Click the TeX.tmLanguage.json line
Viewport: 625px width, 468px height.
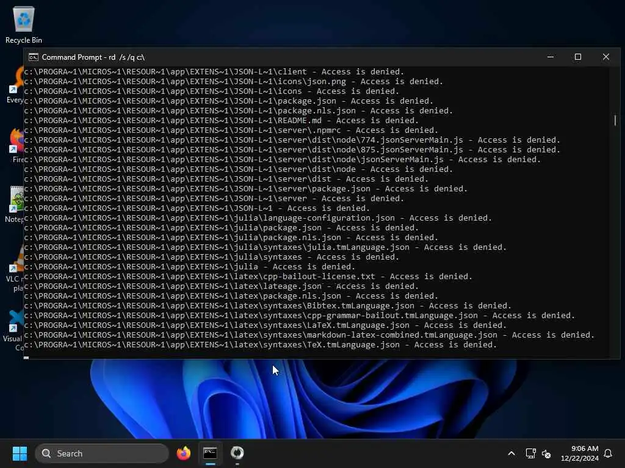click(x=261, y=345)
